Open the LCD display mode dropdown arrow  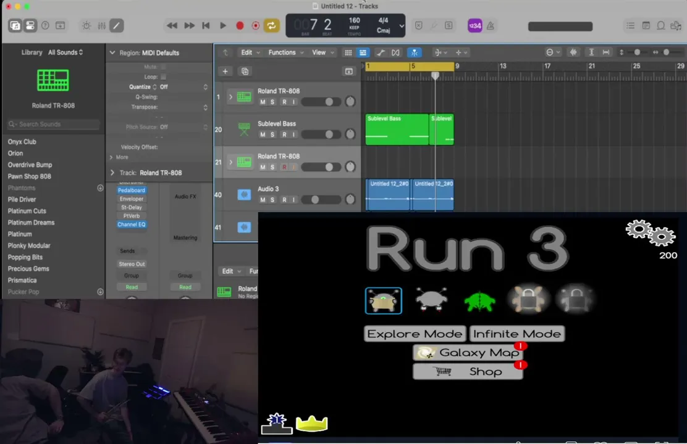(x=402, y=26)
